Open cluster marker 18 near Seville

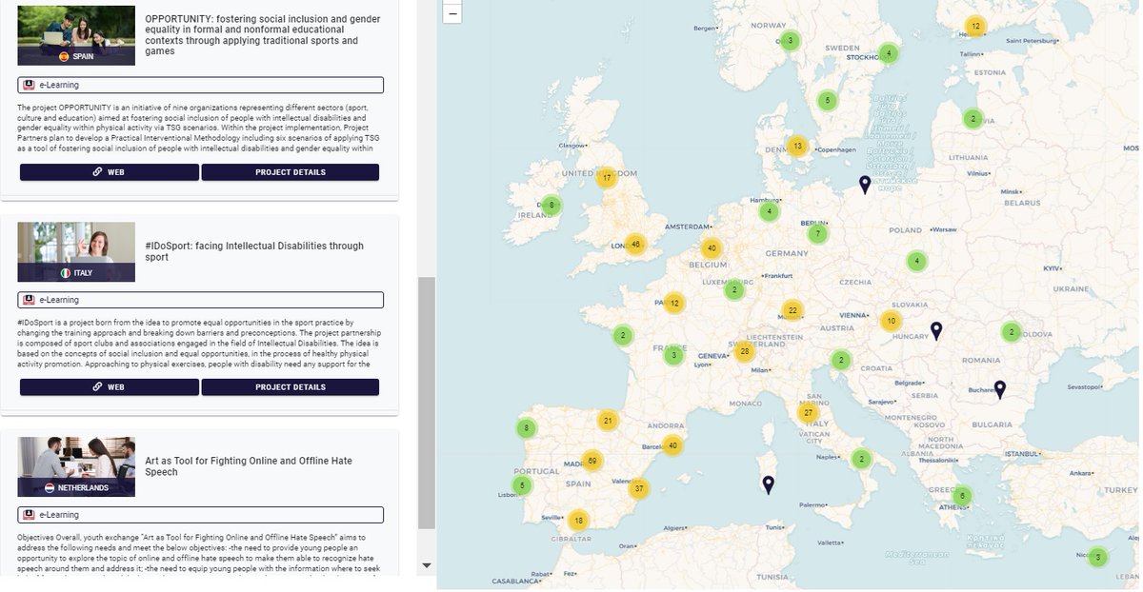578,521
